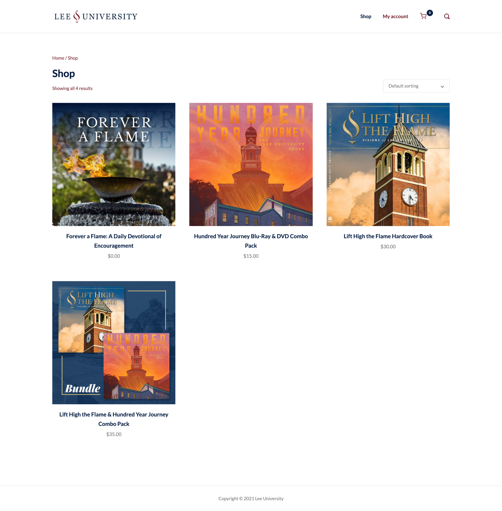
Task: Click the $35.00 combo pack price
Action: pyautogui.click(x=114, y=434)
